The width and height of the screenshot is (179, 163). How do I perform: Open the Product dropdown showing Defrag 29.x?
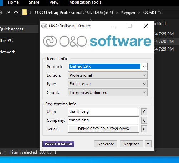tap(108, 66)
